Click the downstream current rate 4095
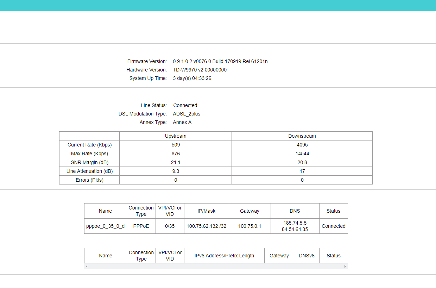Screen dimensions: 436x288 302,145
